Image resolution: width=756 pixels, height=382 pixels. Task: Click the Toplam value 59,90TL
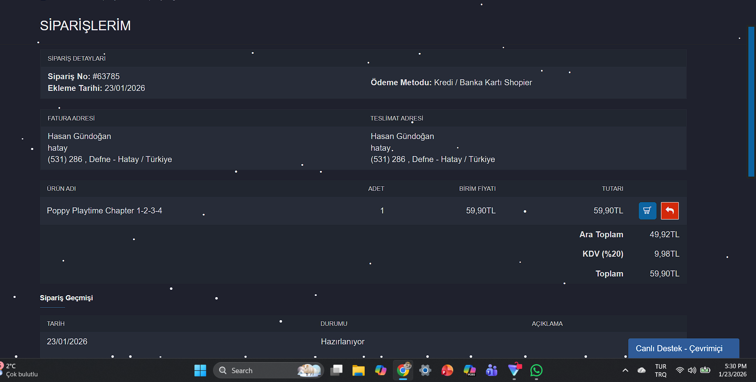664,274
